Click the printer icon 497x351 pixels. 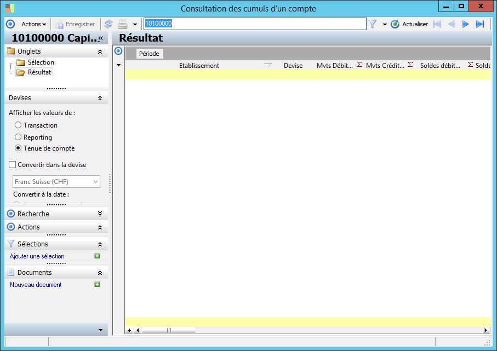click(123, 24)
